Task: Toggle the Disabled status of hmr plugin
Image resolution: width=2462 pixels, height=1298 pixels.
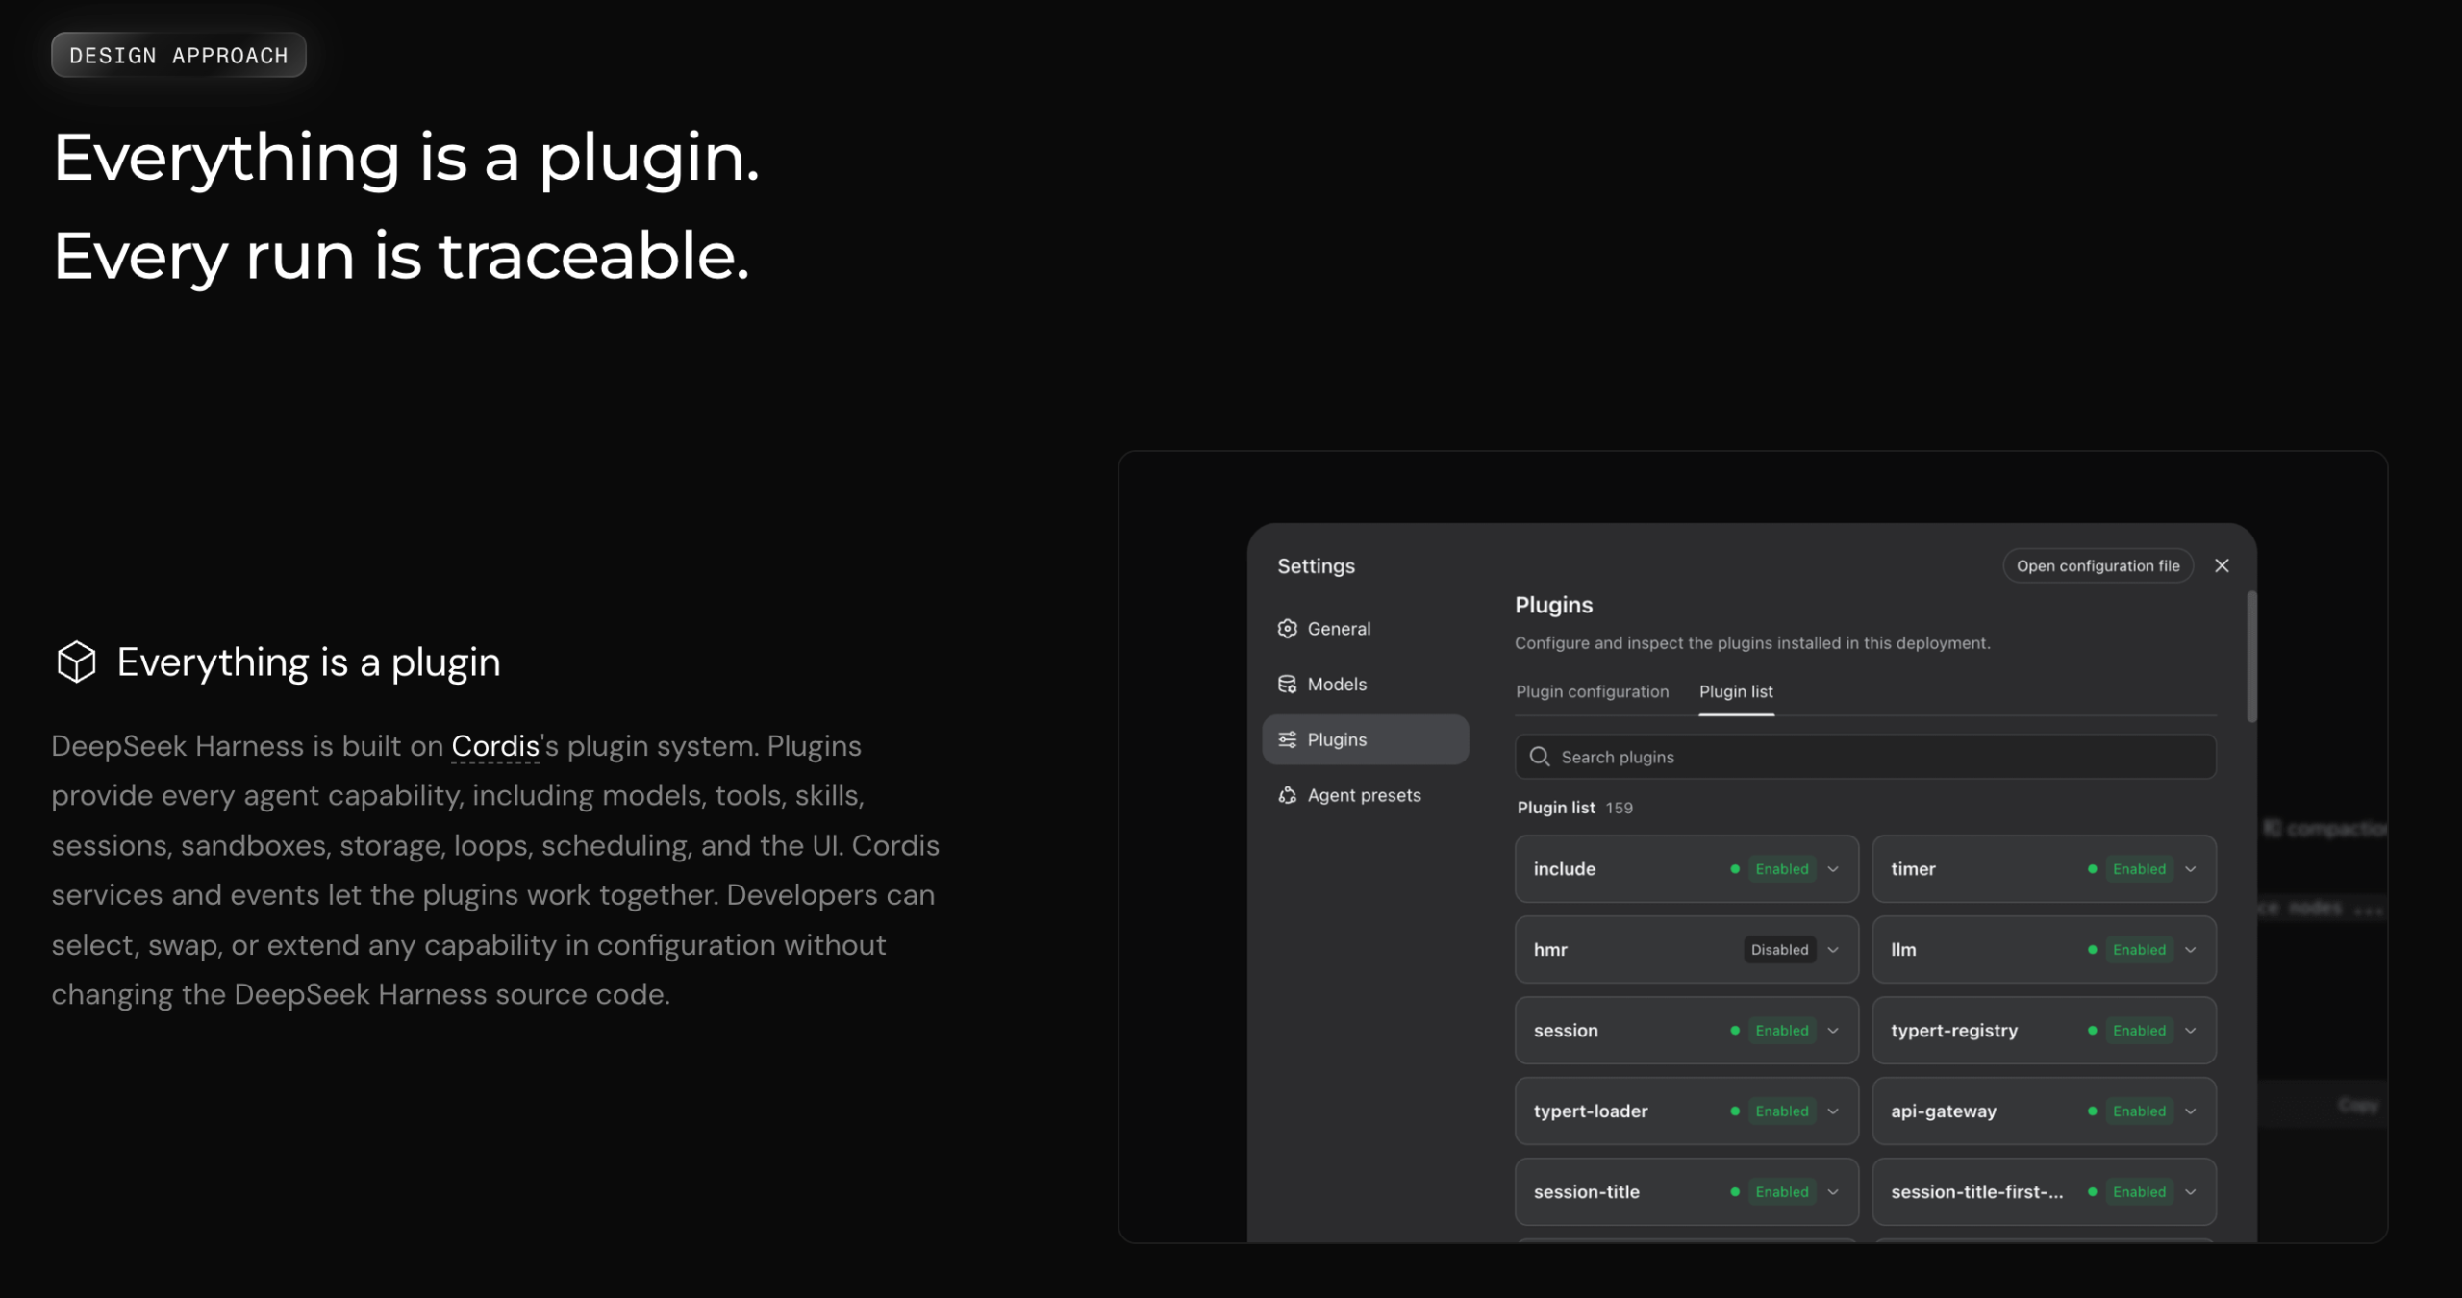Action: tap(1780, 950)
